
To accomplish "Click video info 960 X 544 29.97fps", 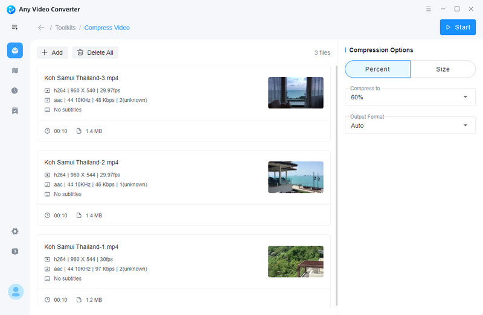I will [x=82, y=175].
